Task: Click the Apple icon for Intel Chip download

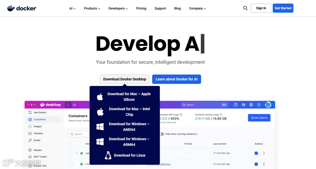Action: [x=100, y=112]
